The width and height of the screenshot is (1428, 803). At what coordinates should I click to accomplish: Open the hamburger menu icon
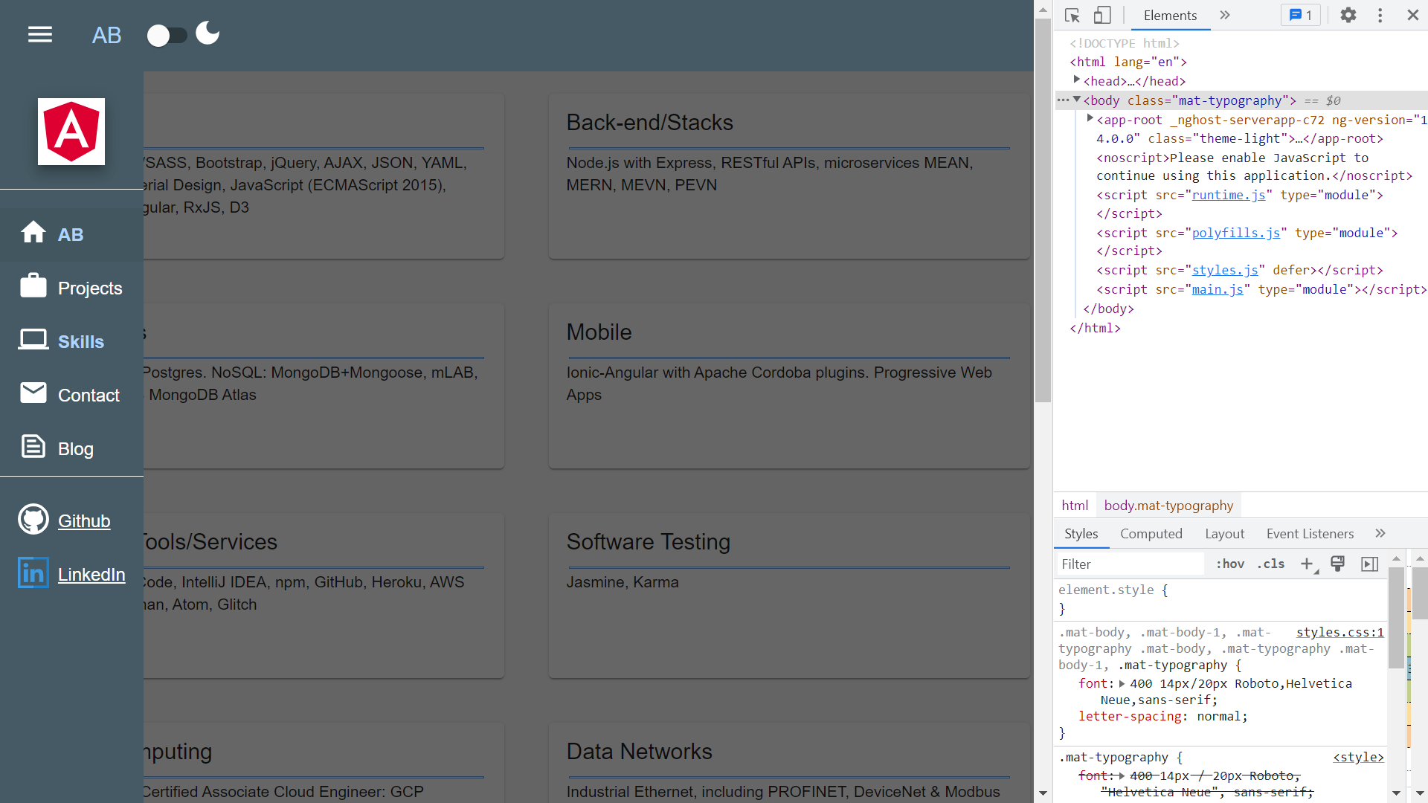pos(40,34)
